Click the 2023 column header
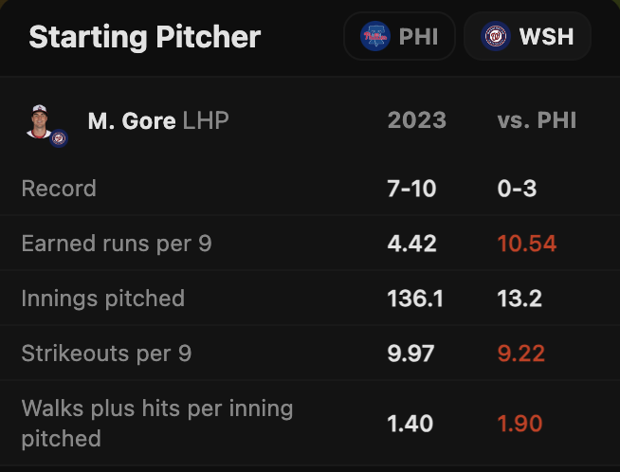The width and height of the screenshot is (620, 472). coord(416,120)
